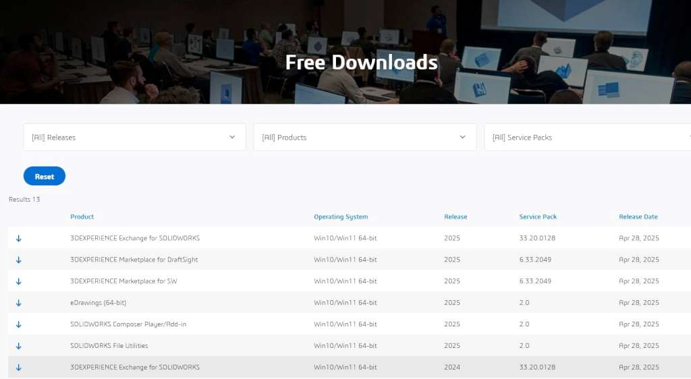Download eDrawings (64-bit) arrow icon

pyautogui.click(x=18, y=303)
